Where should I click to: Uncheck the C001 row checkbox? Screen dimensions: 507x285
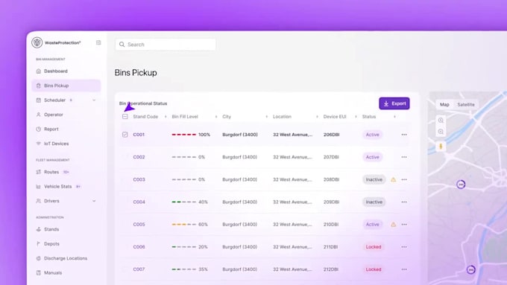point(125,135)
